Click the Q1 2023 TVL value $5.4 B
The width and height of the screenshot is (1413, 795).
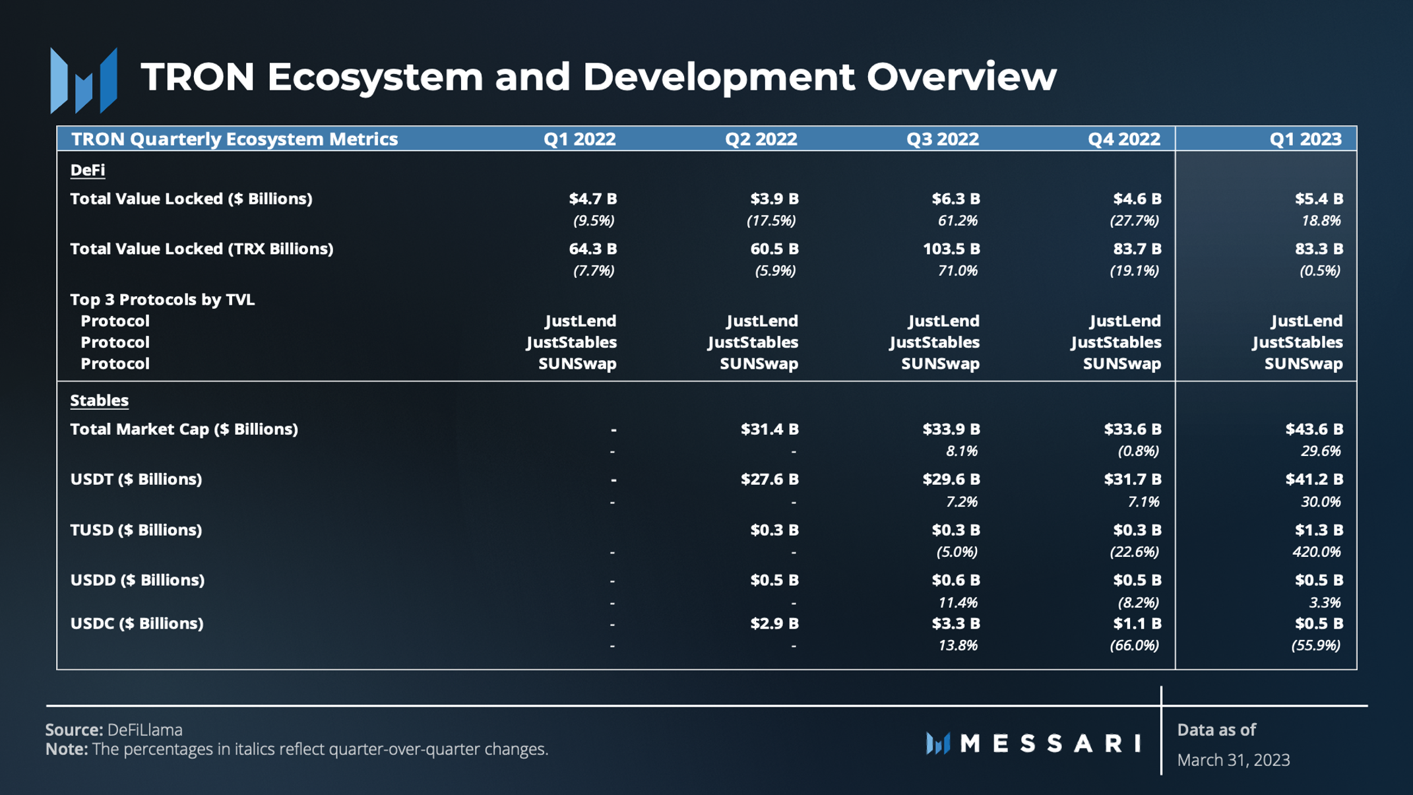click(x=1319, y=199)
